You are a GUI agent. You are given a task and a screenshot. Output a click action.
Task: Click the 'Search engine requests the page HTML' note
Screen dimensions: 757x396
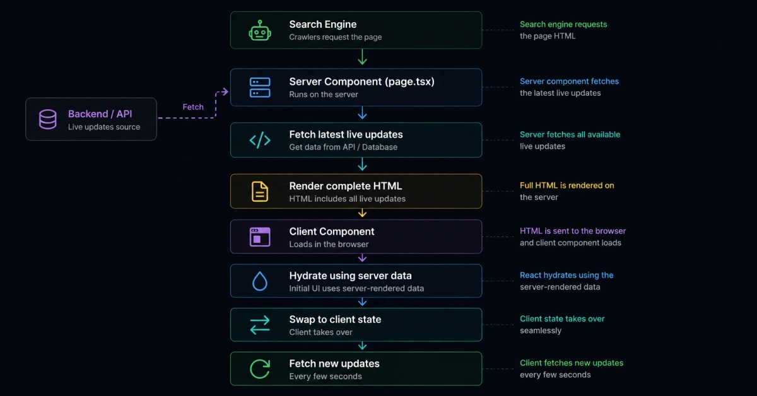(563, 30)
